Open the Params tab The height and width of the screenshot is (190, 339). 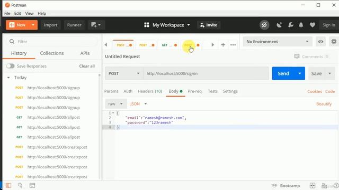pos(111,91)
